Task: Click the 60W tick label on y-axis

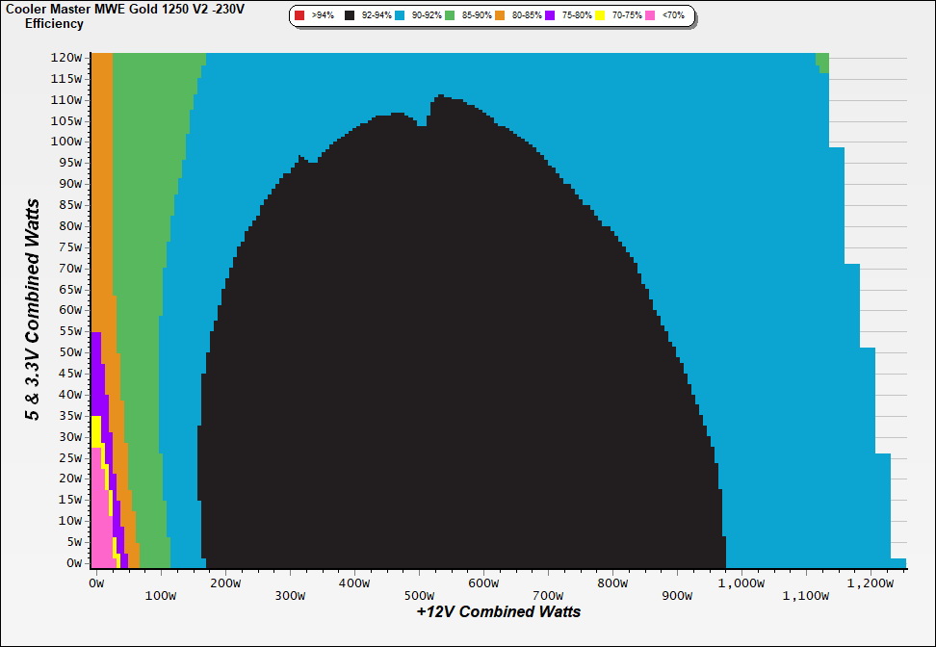Action: coord(68,310)
